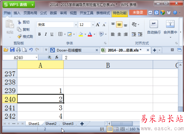Open the 插入 ribbon tab
The image size is (184, 134).
click(17, 13)
